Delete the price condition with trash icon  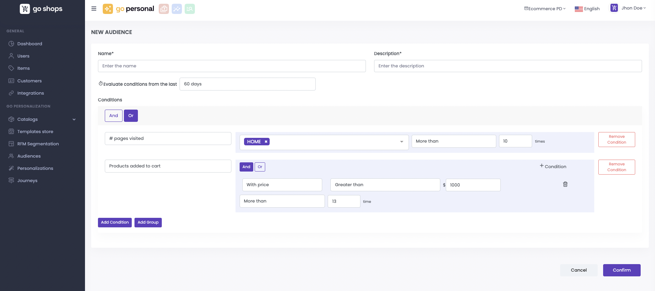[565, 184]
